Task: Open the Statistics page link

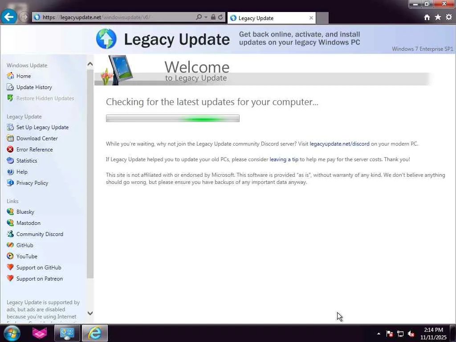Action: click(x=27, y=160)
